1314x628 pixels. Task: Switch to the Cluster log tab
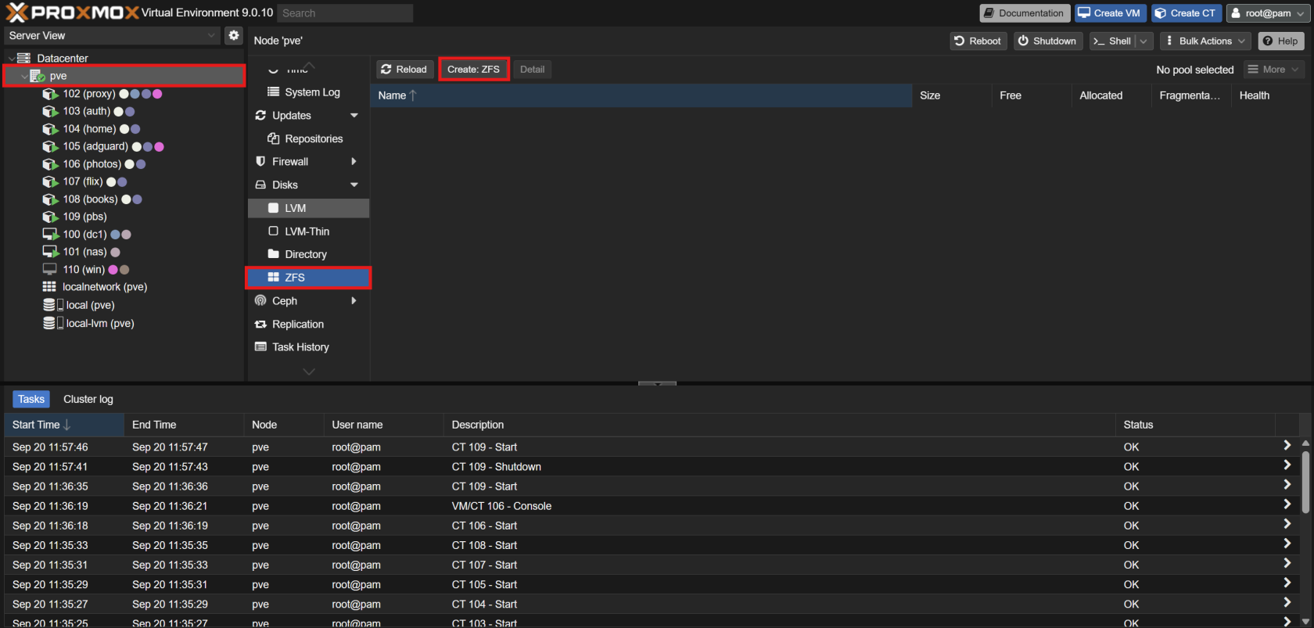point(88,399)
